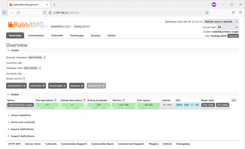Click the purple private browsing mask icon
The image size is (245, 149).
[x=214, y=4]
